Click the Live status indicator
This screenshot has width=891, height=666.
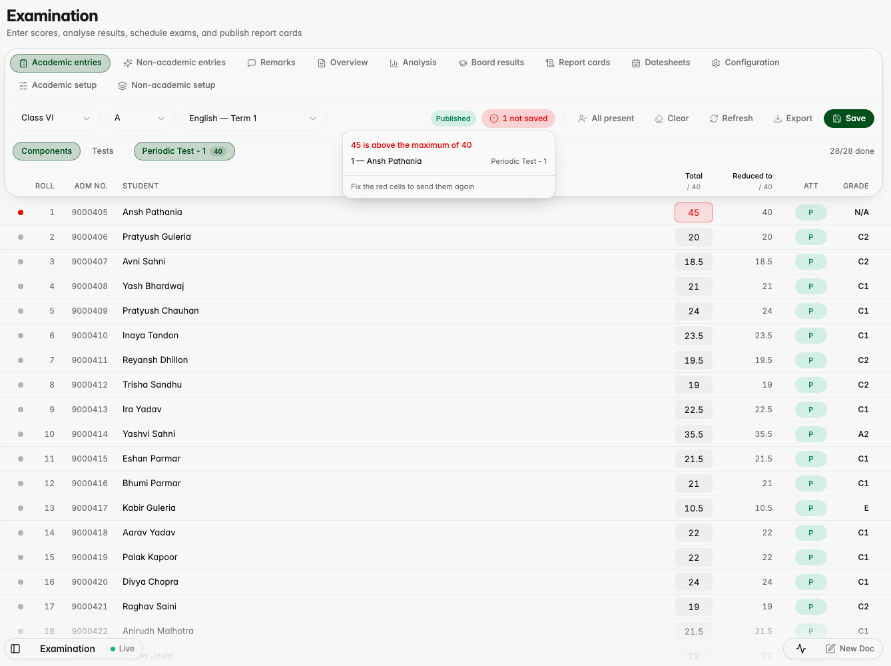[x=123, y=649]
